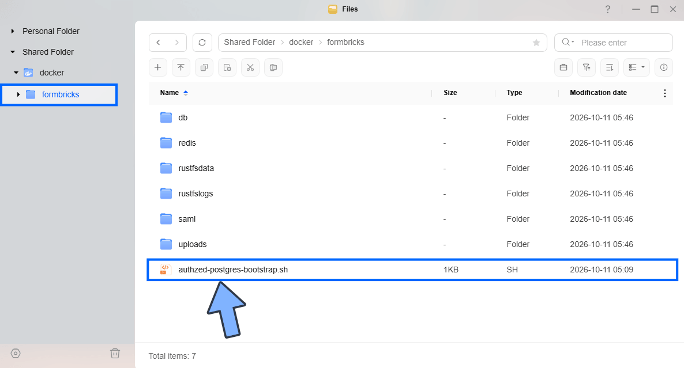Screen dimensions: 684x368
Task: Go to Shared Folder in the breadcrumb
Action: 250,42
